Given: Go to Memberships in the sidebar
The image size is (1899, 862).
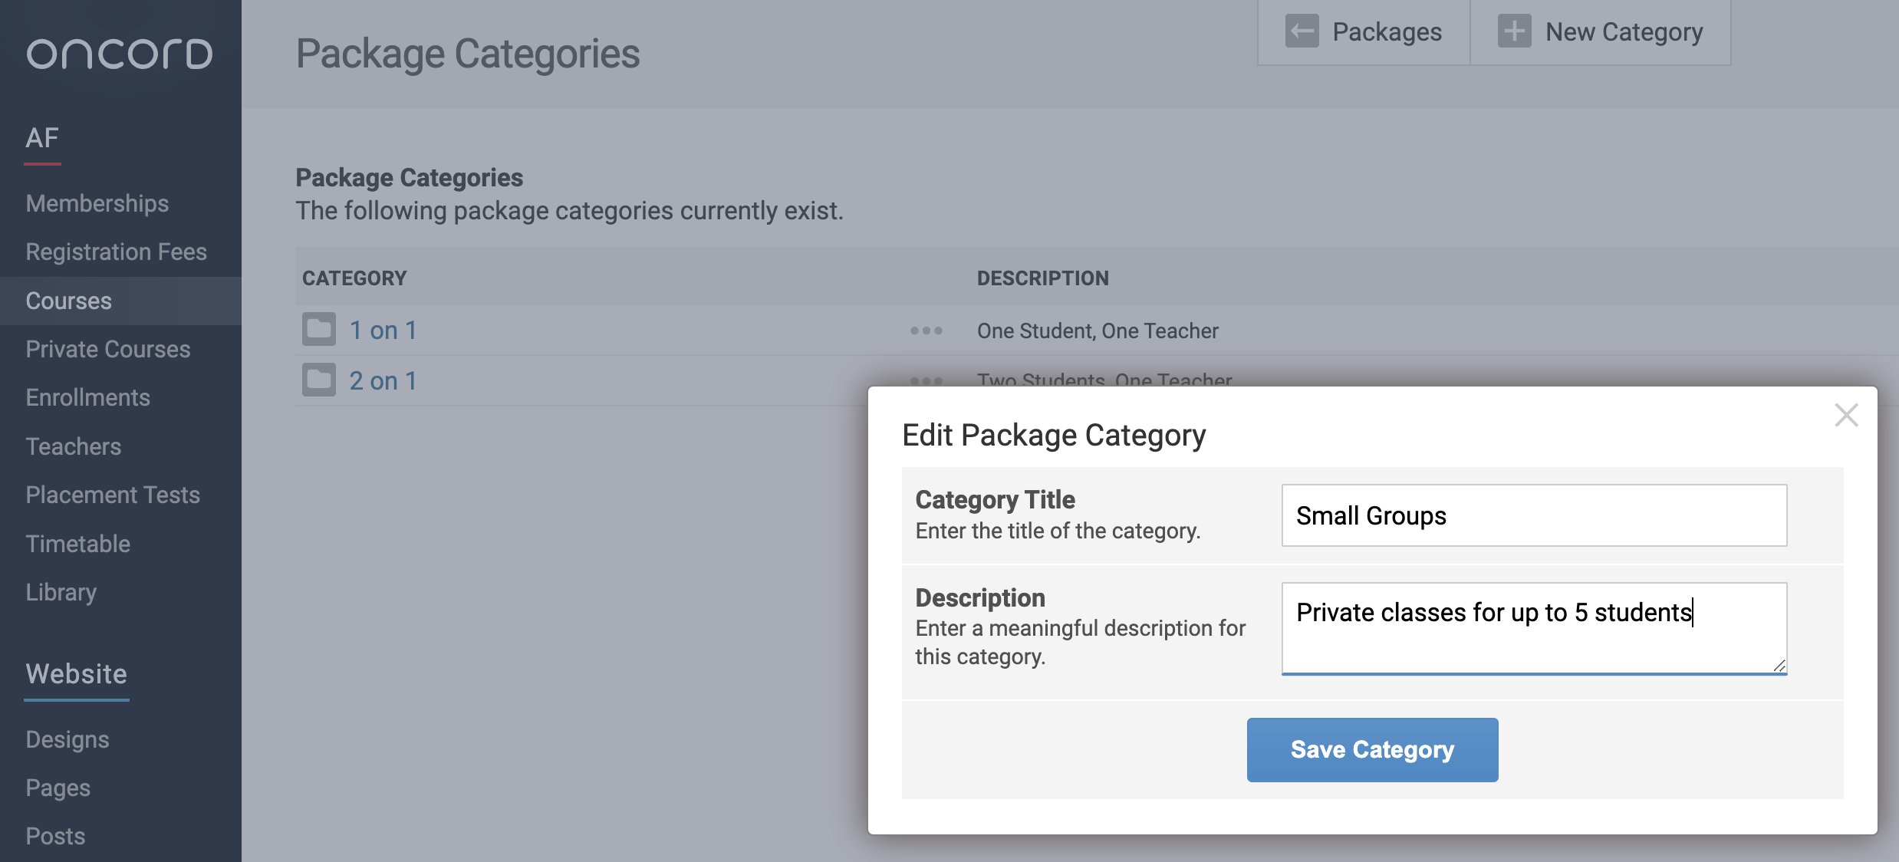Looking at the screenshot, I should pos(97,203).
